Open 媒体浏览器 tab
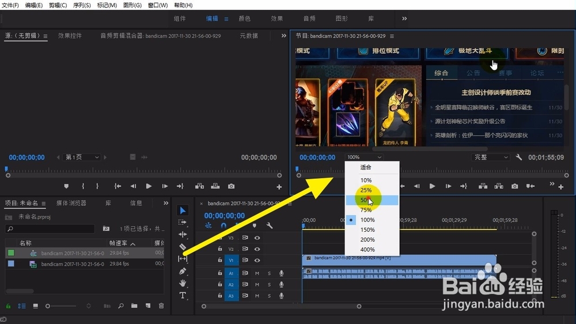The height and width of the screenshot is (324, 576). point(71,203)
